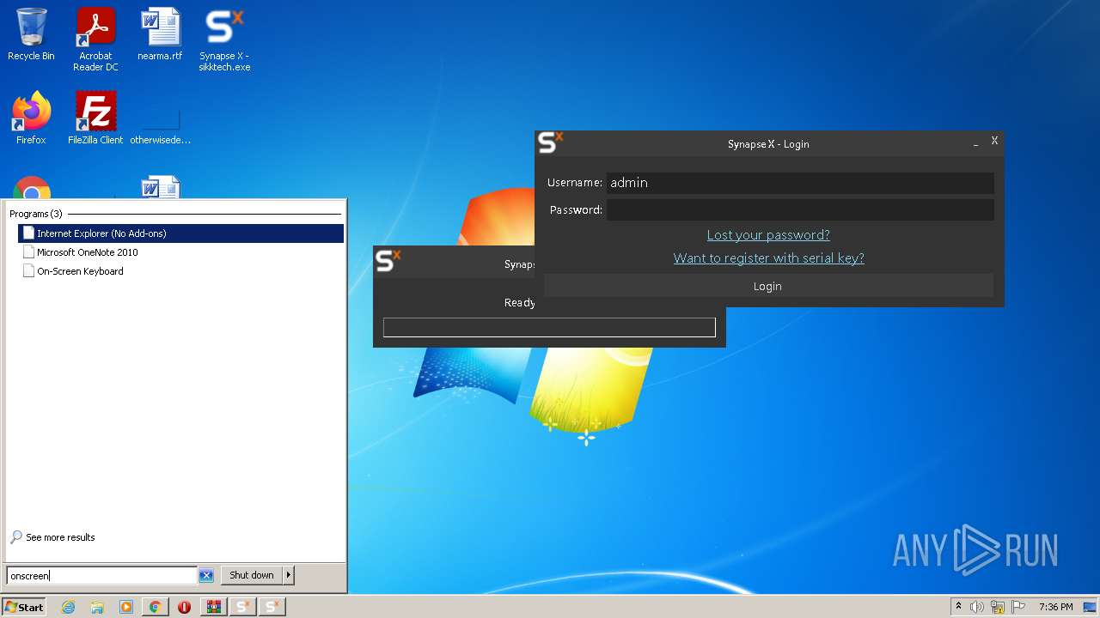Screen dimensions: 1100x618
Task: Click the Synapse X logo in loader window
Action: tap(388, 261)
